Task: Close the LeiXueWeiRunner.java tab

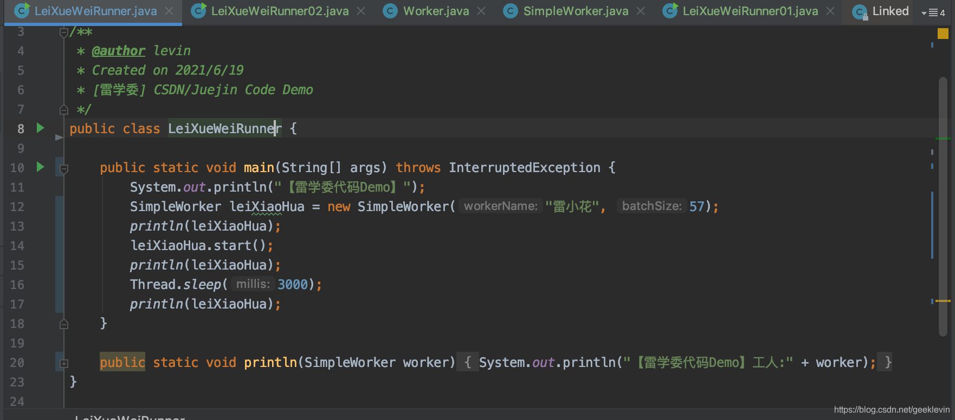Action: [x=169, y=11]
